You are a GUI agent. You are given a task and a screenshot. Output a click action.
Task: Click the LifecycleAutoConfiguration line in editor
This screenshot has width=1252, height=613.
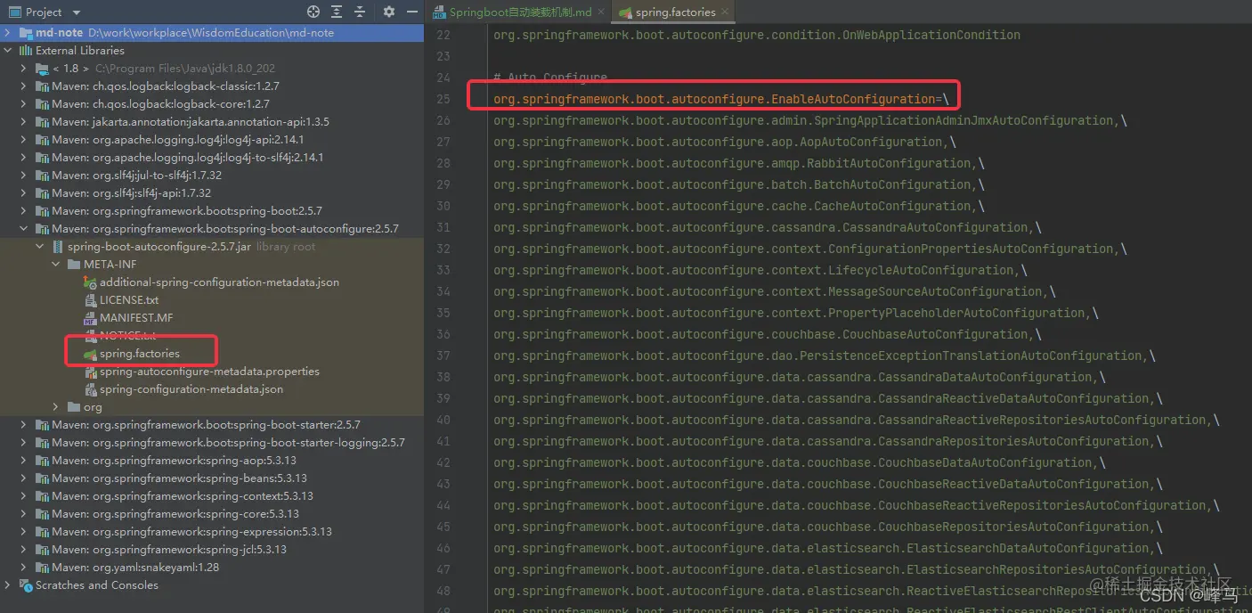[760, 270]
